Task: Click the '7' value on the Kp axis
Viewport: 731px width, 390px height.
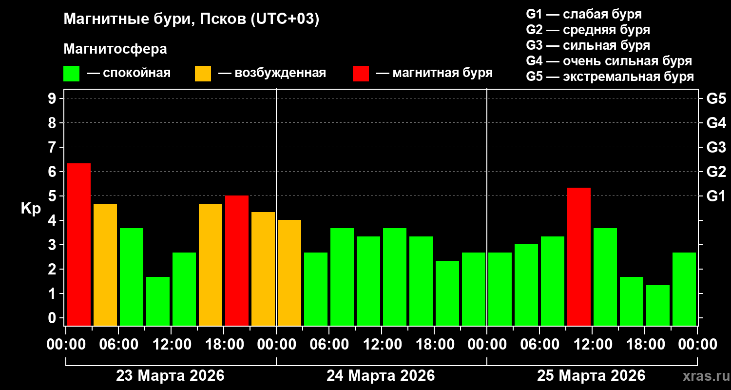Action: pos(53,147)
